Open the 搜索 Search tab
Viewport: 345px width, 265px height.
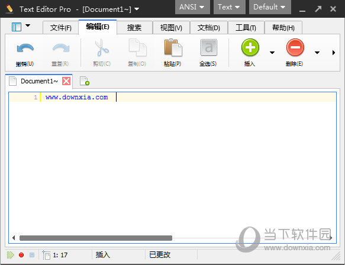[x=134, y=28]
